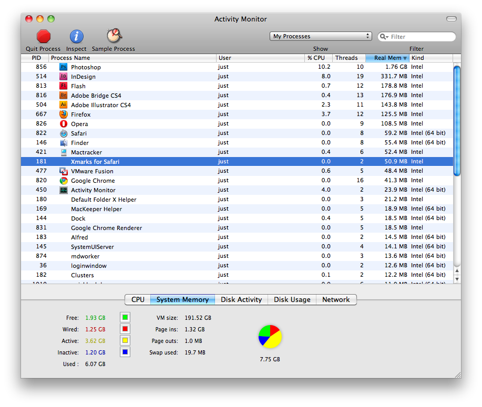Click into the Filter search field
This screenshot has height=407, width=482.
(x=416, y=37)
